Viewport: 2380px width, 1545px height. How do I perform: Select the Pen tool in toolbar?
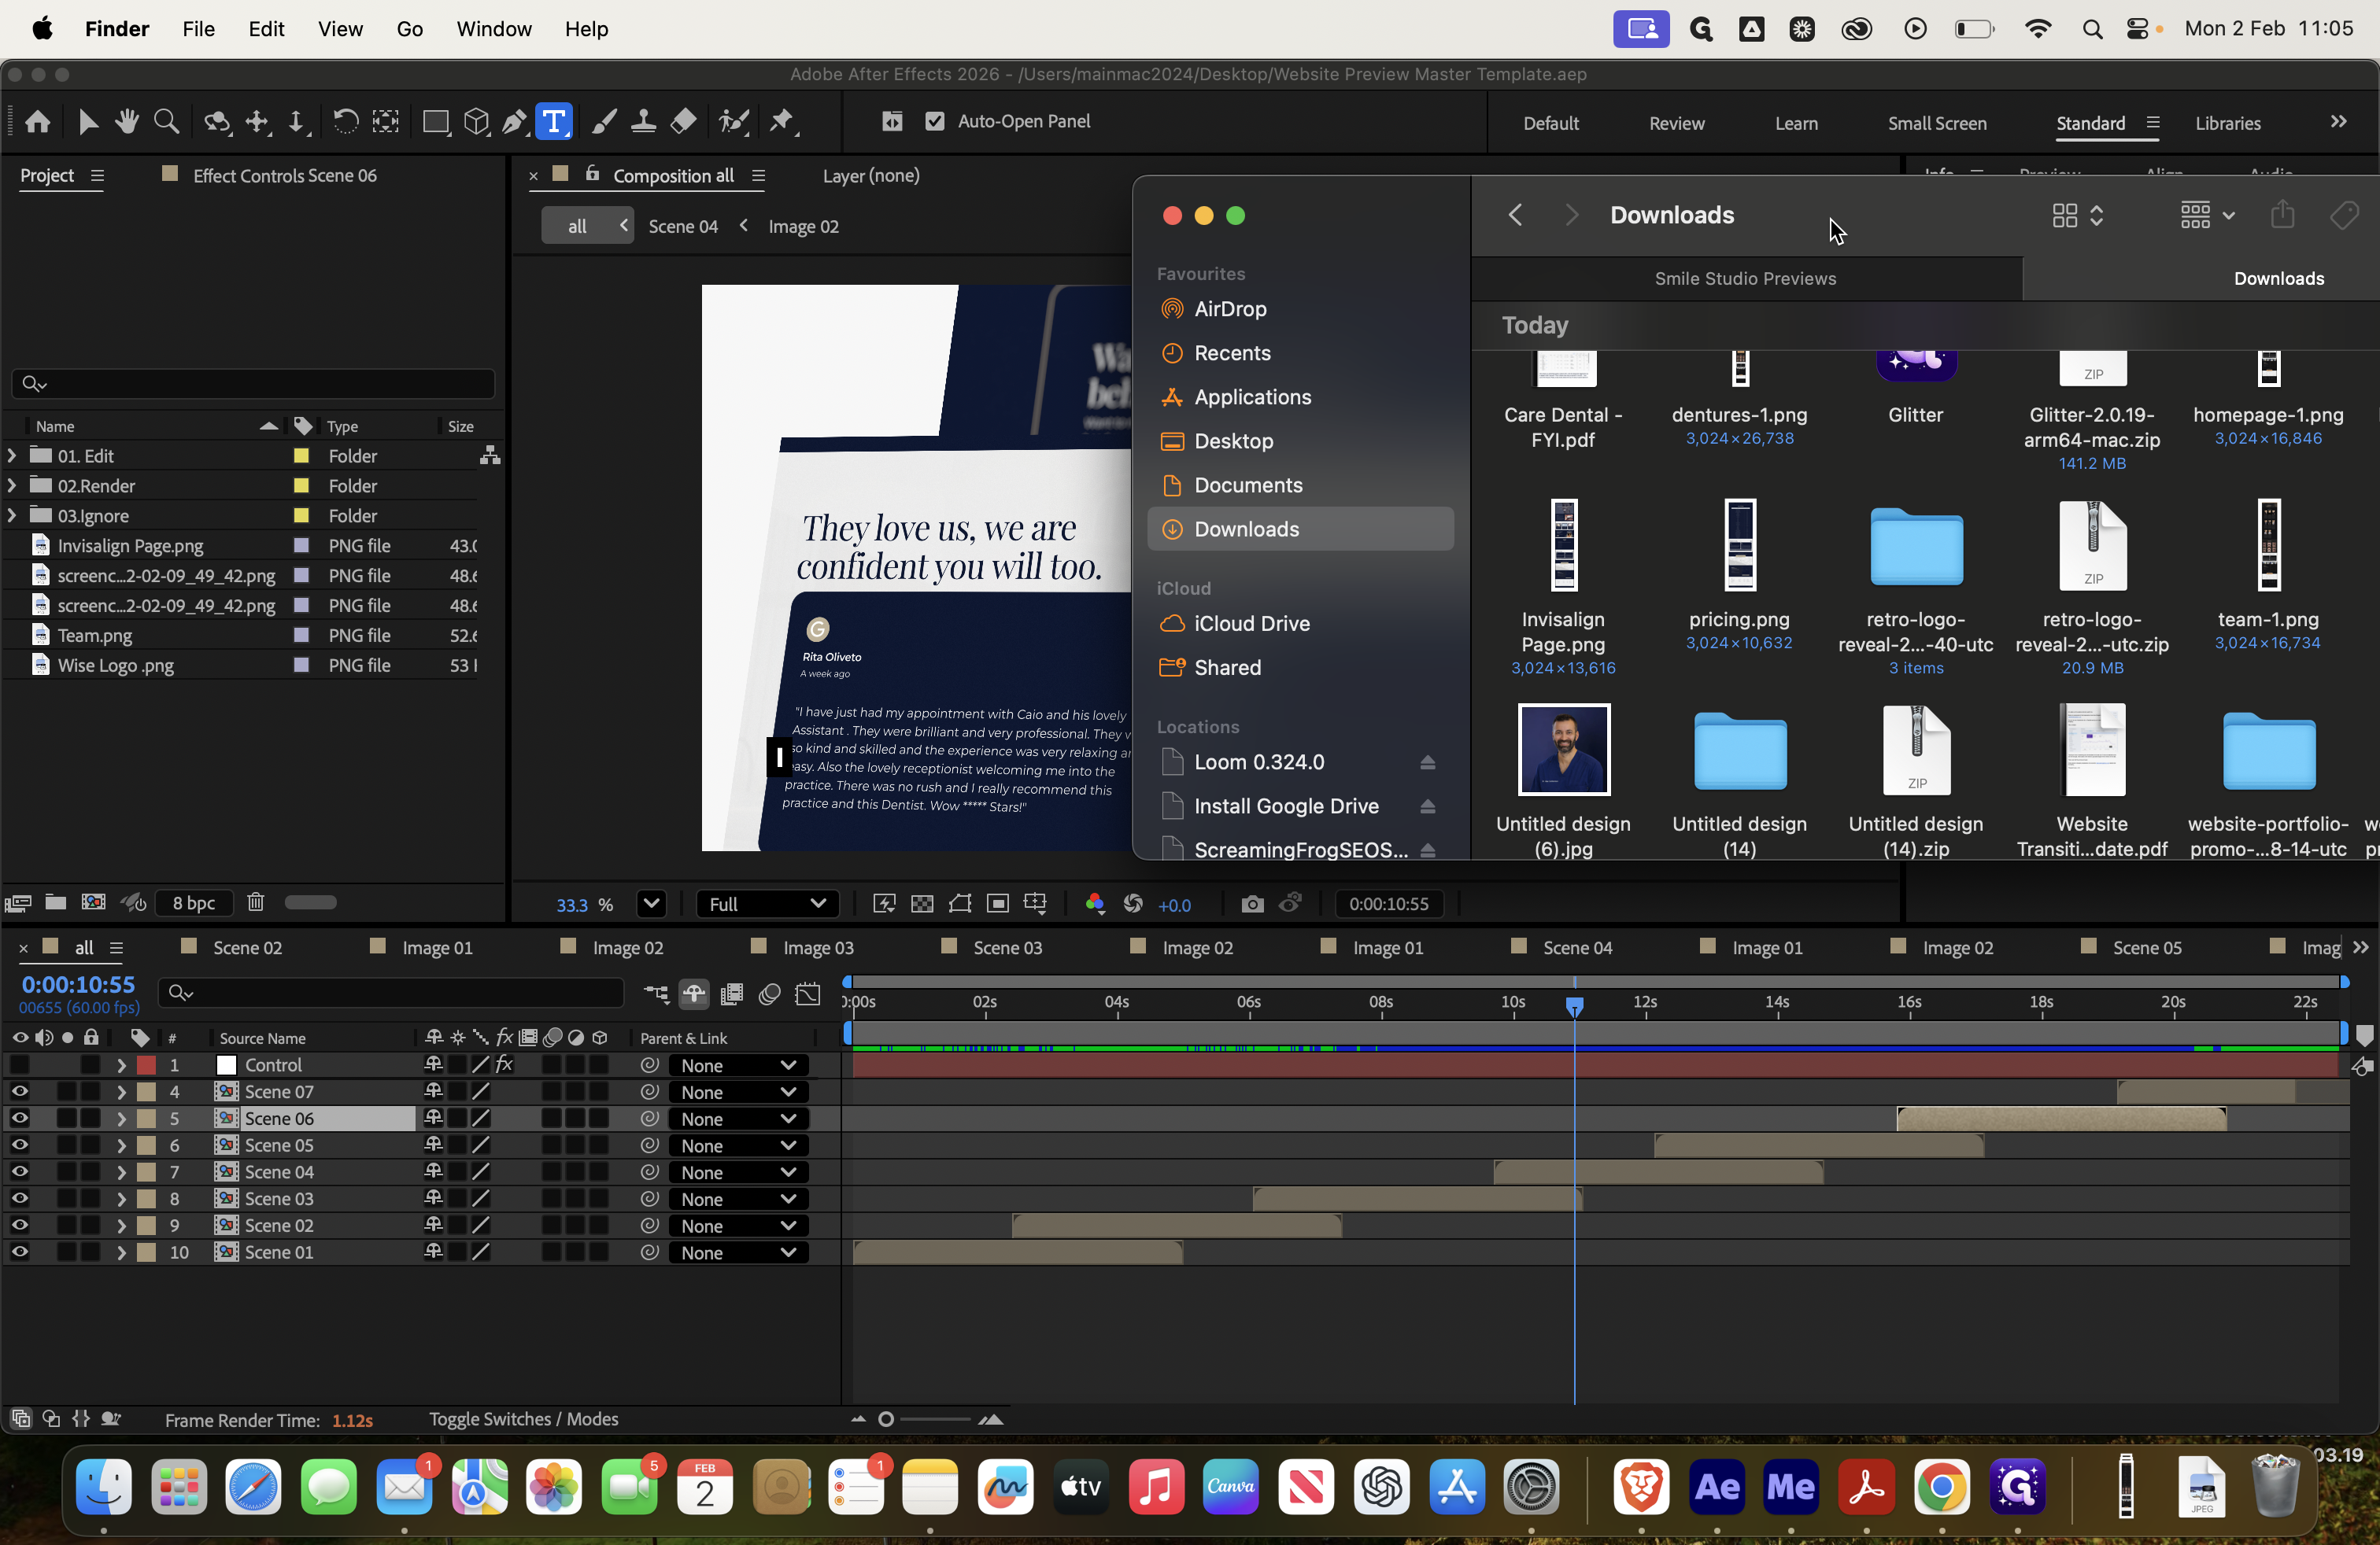tap(514, 122)
